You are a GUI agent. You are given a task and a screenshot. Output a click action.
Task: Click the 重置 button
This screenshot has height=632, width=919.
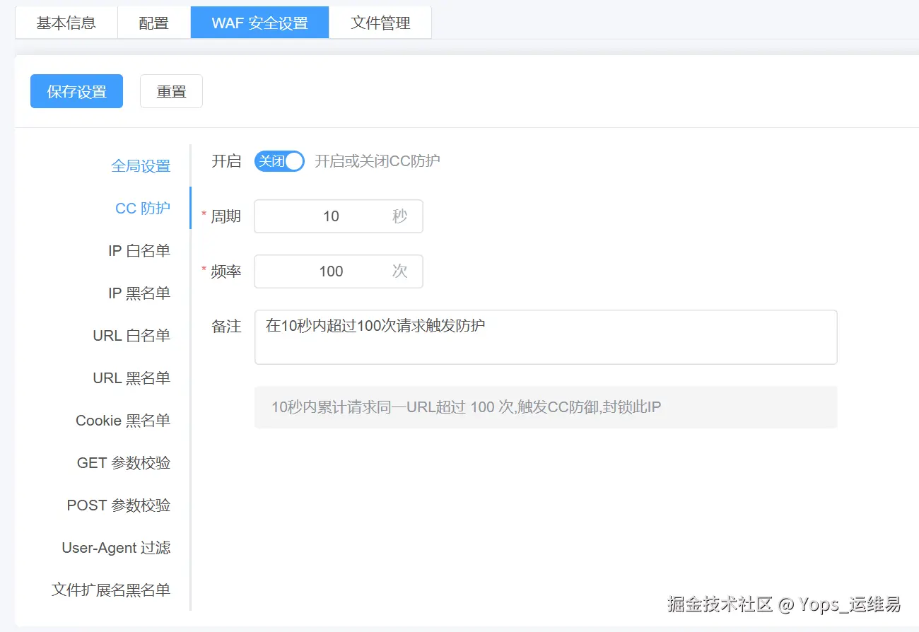point(171,90)
